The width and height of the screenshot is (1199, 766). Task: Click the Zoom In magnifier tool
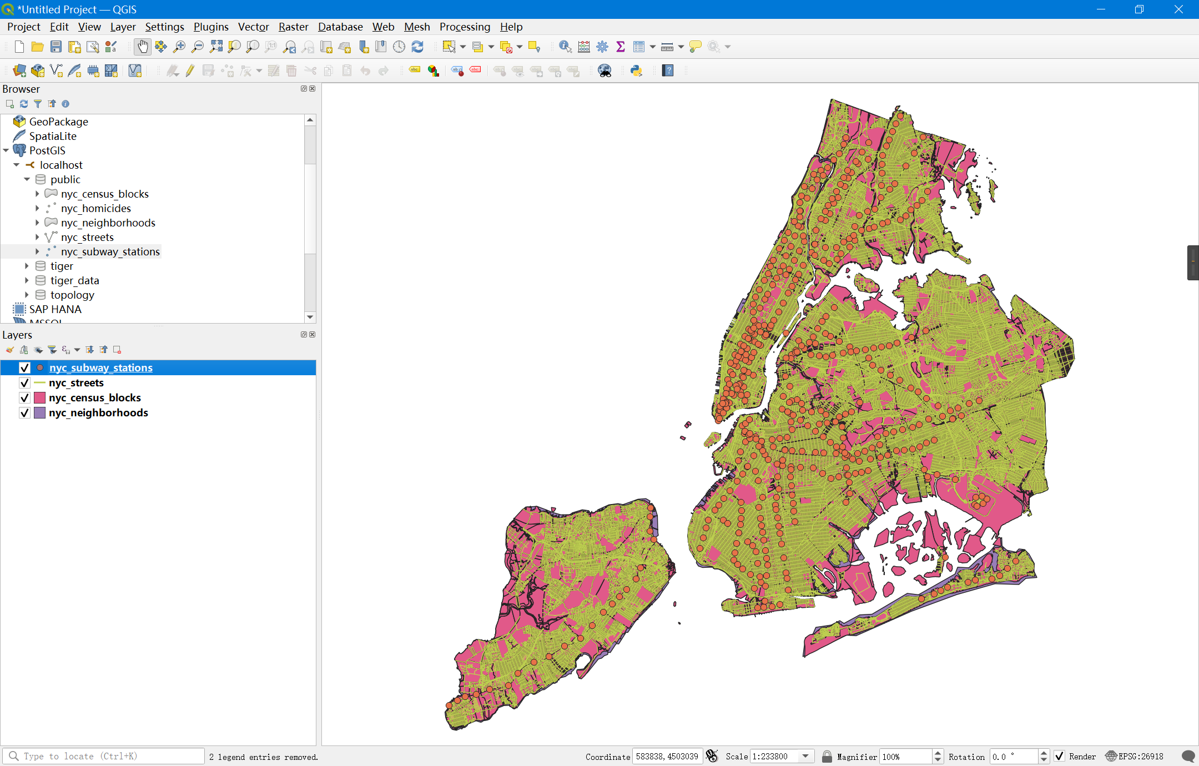click(179, 47)
